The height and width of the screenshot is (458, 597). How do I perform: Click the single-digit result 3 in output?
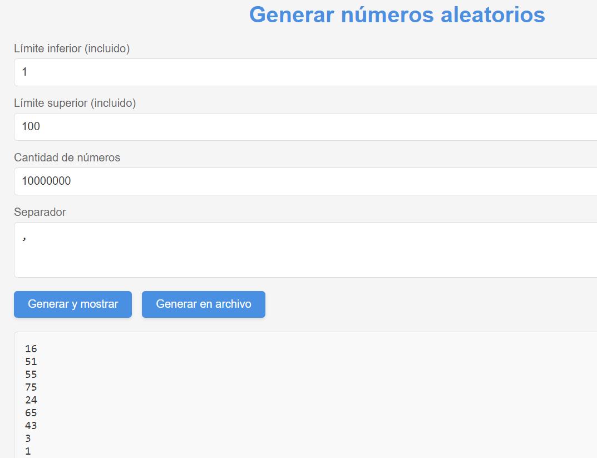point(28,439)
